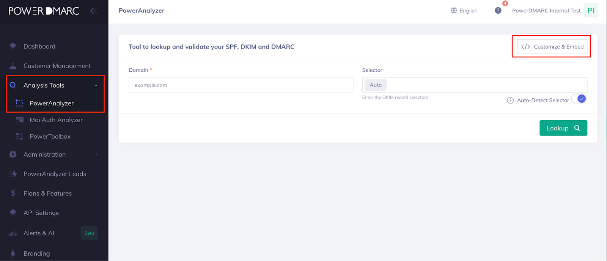
Task: Click the Auto-Detect Selector info icon
Action: (510, 100)
